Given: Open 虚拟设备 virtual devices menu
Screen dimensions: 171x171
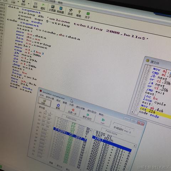Looking at the screenshot, I should click(80, 108).
